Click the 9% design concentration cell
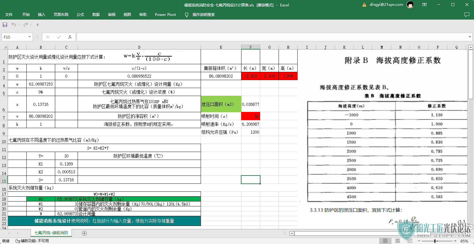 [x=41, y=92]
